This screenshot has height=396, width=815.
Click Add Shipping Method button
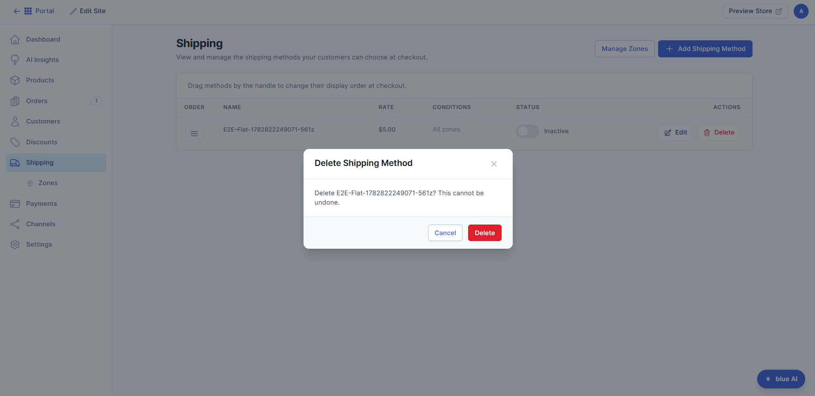705,49
